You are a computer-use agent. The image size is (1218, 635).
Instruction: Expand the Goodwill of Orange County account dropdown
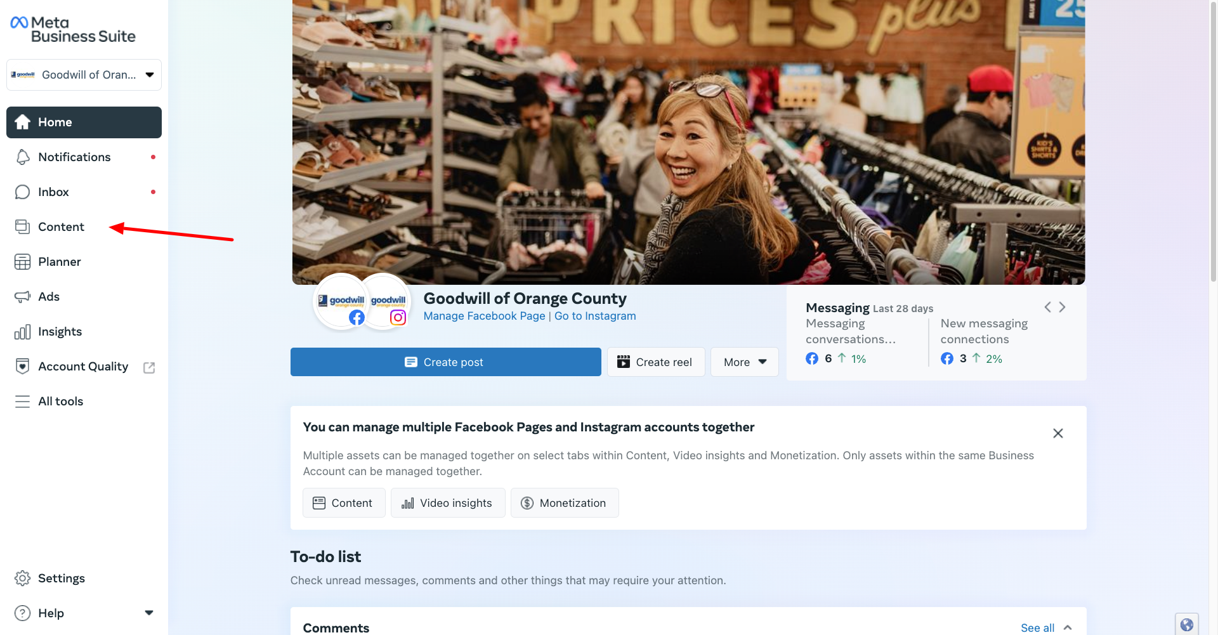[x=84, y=75]
